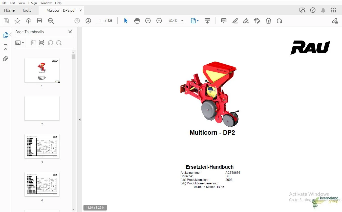
Task: Add a sticky note comment
Action: pos(224,21)
